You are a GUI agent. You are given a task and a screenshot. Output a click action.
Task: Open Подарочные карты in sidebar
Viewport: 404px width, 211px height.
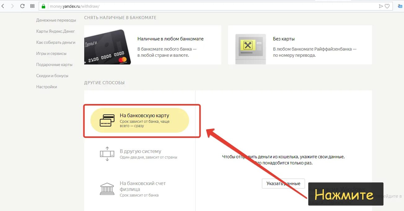(x=54, y=65)
